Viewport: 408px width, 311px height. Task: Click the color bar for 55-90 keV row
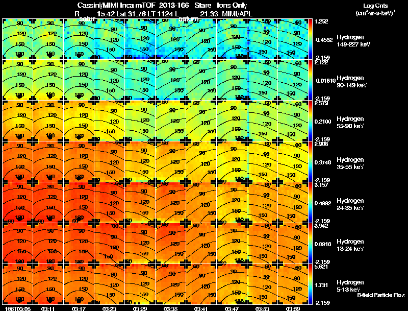pyautogui.click(x=310, y=121)
